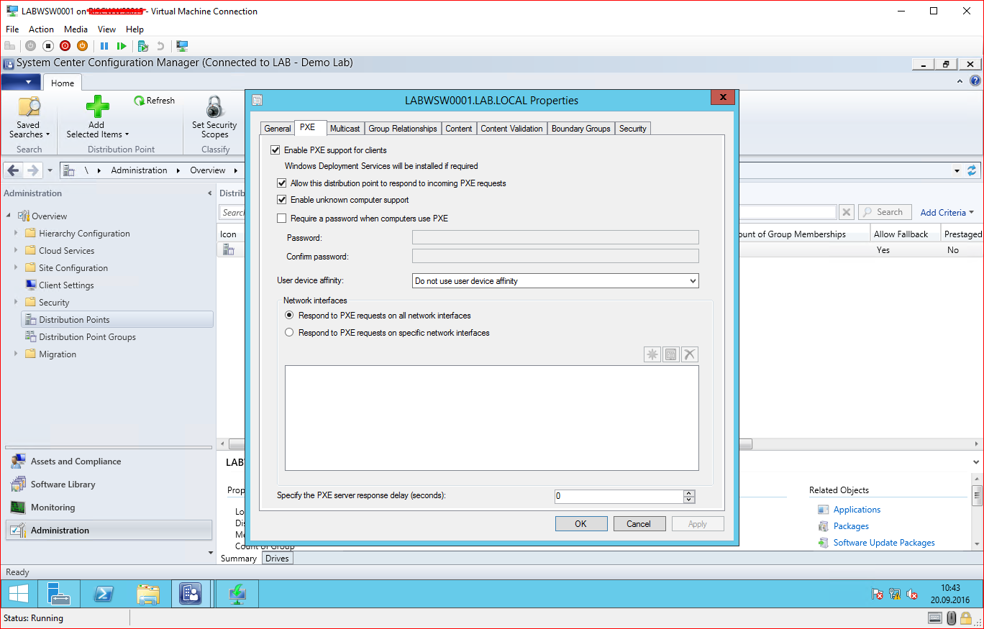Click the network warning tray icon
This screenshot has width=984, height=629.
click(895, 594)
